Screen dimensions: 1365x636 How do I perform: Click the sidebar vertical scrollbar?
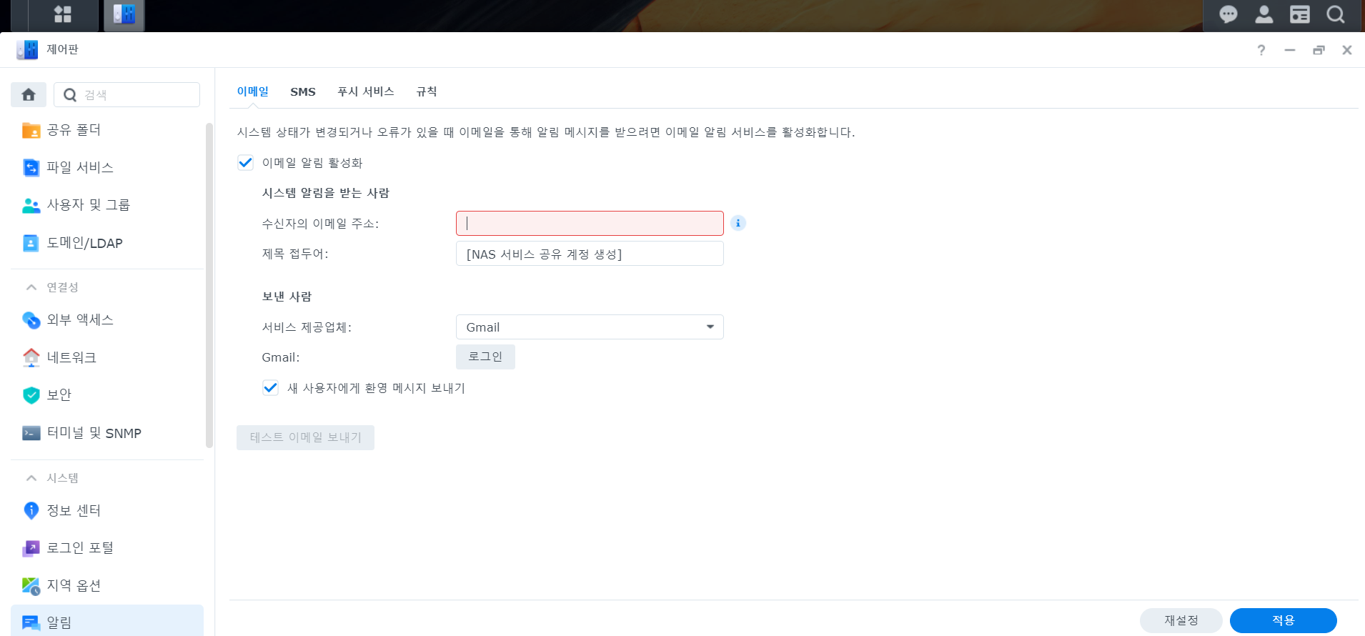[209, 286]
